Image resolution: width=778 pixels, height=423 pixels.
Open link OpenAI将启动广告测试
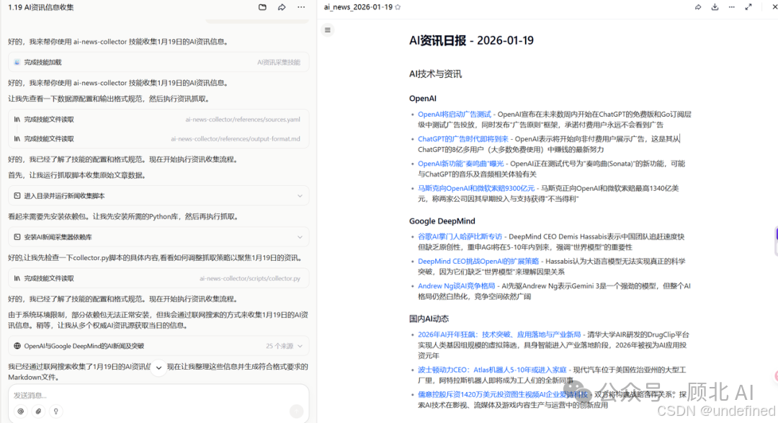point(454,114)
